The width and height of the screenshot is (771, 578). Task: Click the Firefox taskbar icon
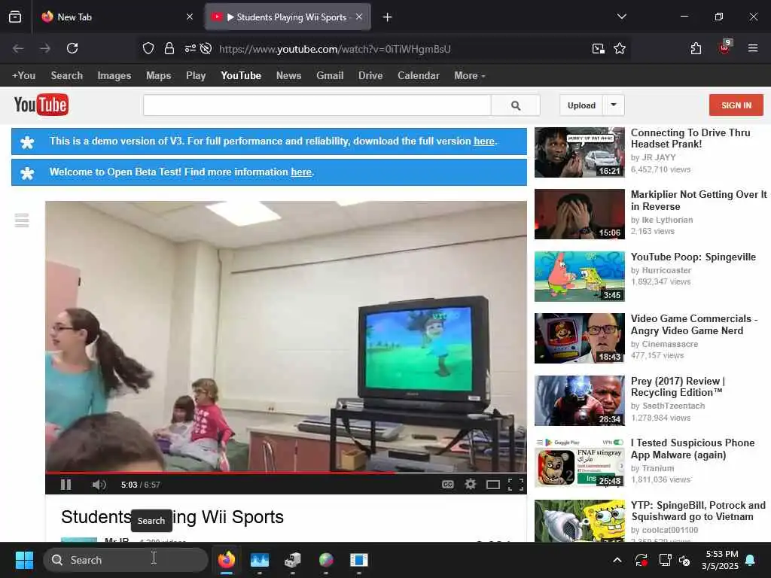[x=226, y=560]
